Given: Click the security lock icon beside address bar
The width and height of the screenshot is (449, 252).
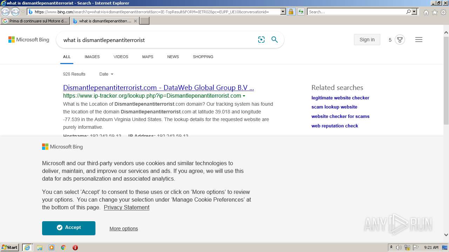Looking at the screenshot, I should tap(291, 12).
